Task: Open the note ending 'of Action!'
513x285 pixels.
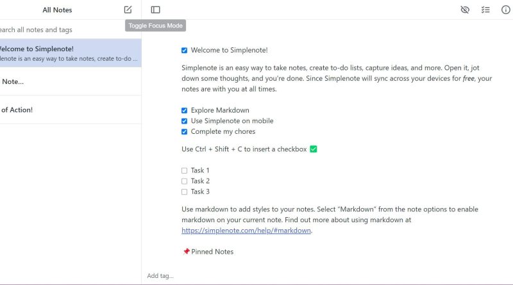Action: point(71,110)
